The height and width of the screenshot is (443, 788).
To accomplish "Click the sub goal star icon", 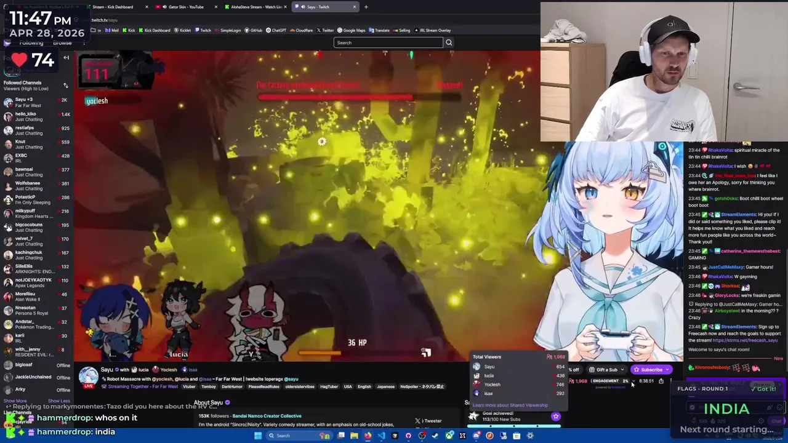I will [x=555, y=417].
